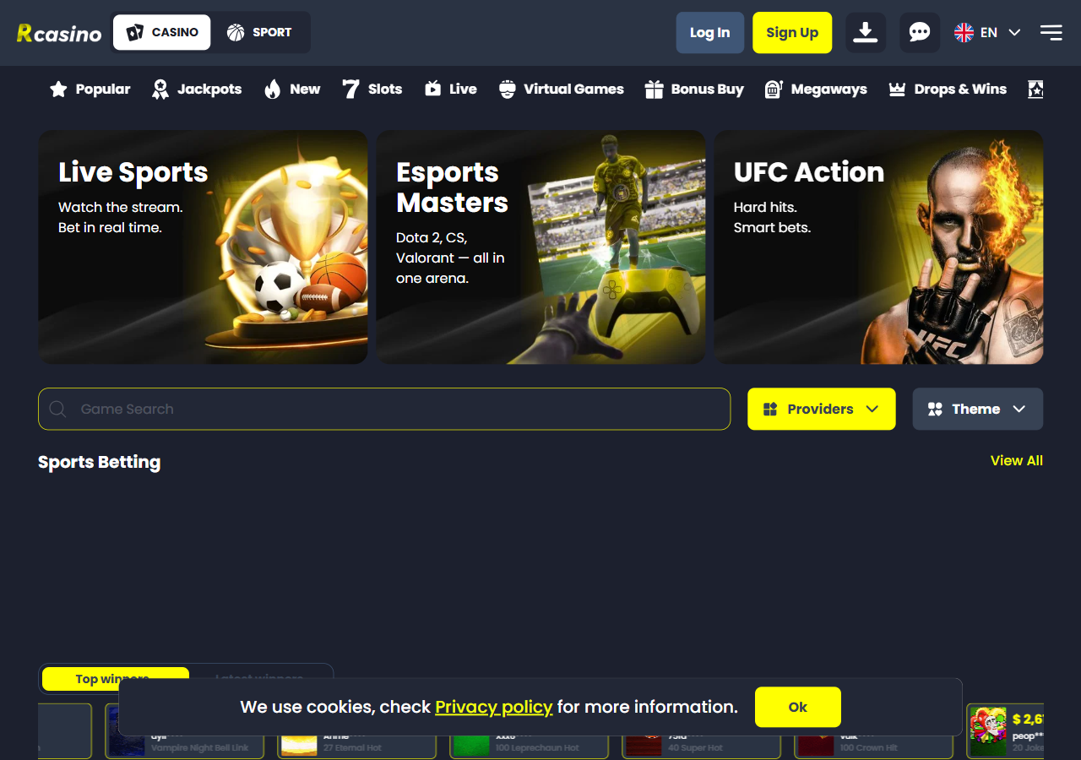The image size is (1081, 760).
Task: Open the Privacy policy link
Action: click(493, 707)
